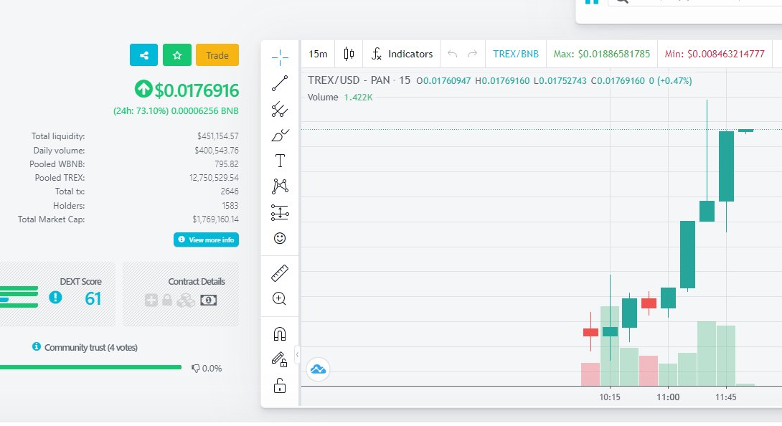Click the Volume 1.422K indicator legend
Image resolution: width=782 pixels, height=426 pixels.
coord(340,98)
